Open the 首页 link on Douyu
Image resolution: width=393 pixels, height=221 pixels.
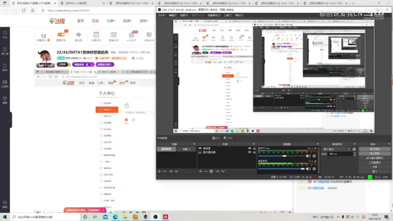81,21
